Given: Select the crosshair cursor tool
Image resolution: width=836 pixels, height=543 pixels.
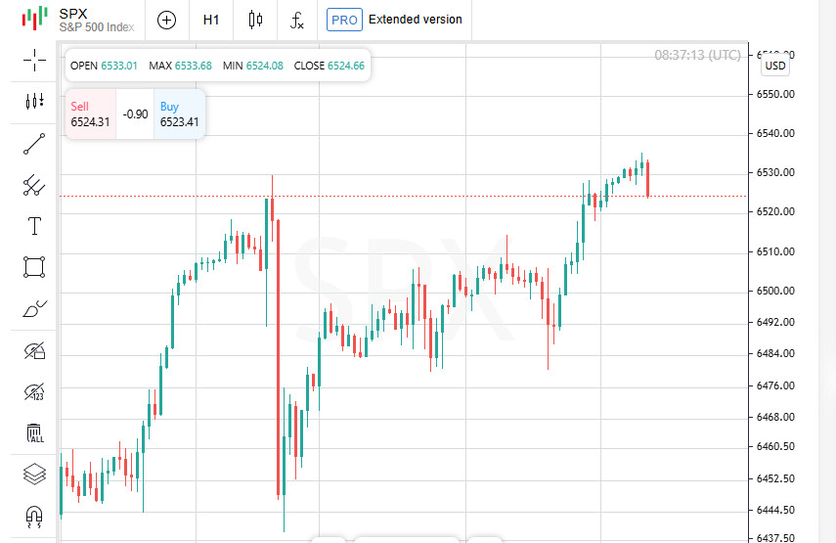Looking at the screenshot, I should pyautogui.click(x=34, y=61).
